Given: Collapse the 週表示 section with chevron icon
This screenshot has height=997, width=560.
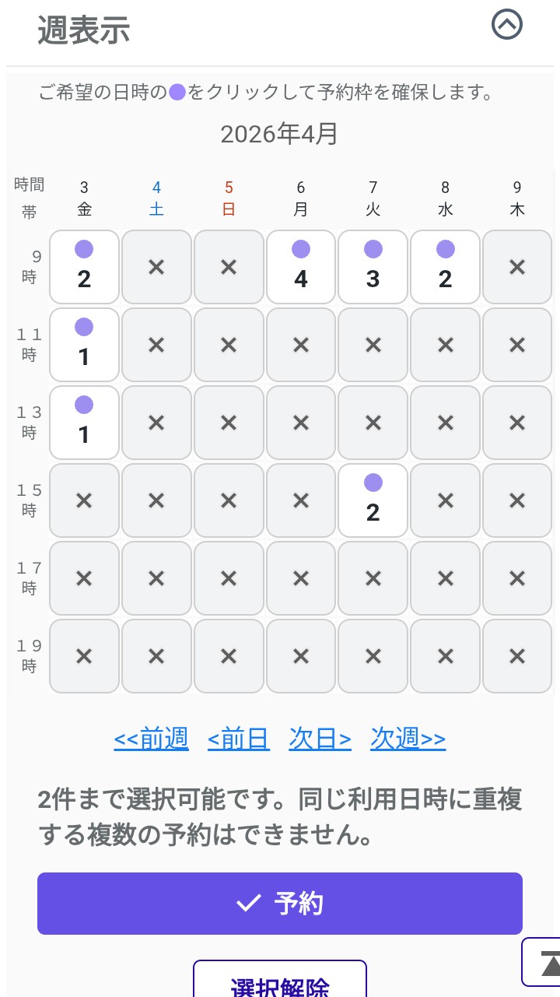Looking at the screenshot, I should click(x=507, y=25).
